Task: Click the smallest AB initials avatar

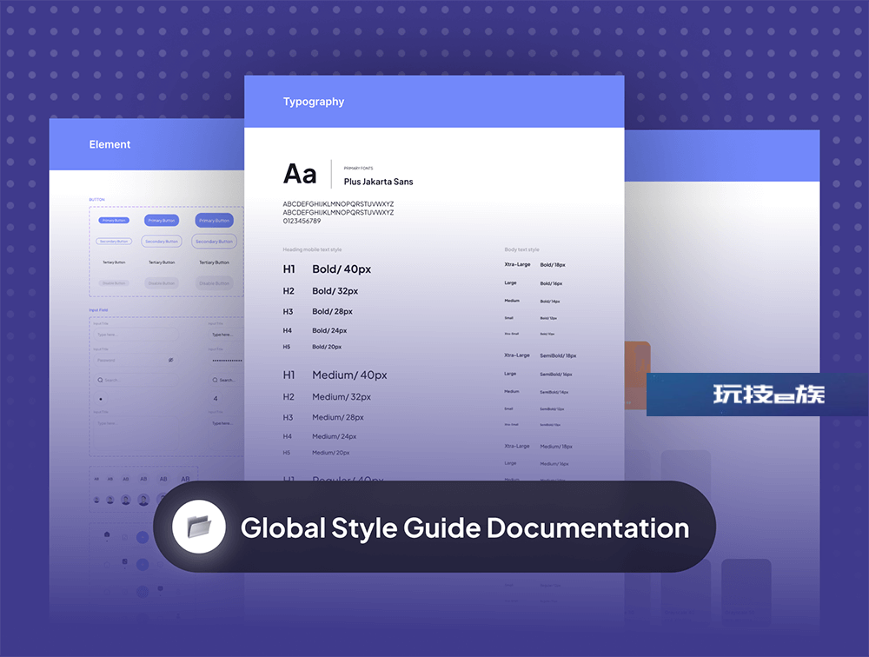Action: [96, 479]
